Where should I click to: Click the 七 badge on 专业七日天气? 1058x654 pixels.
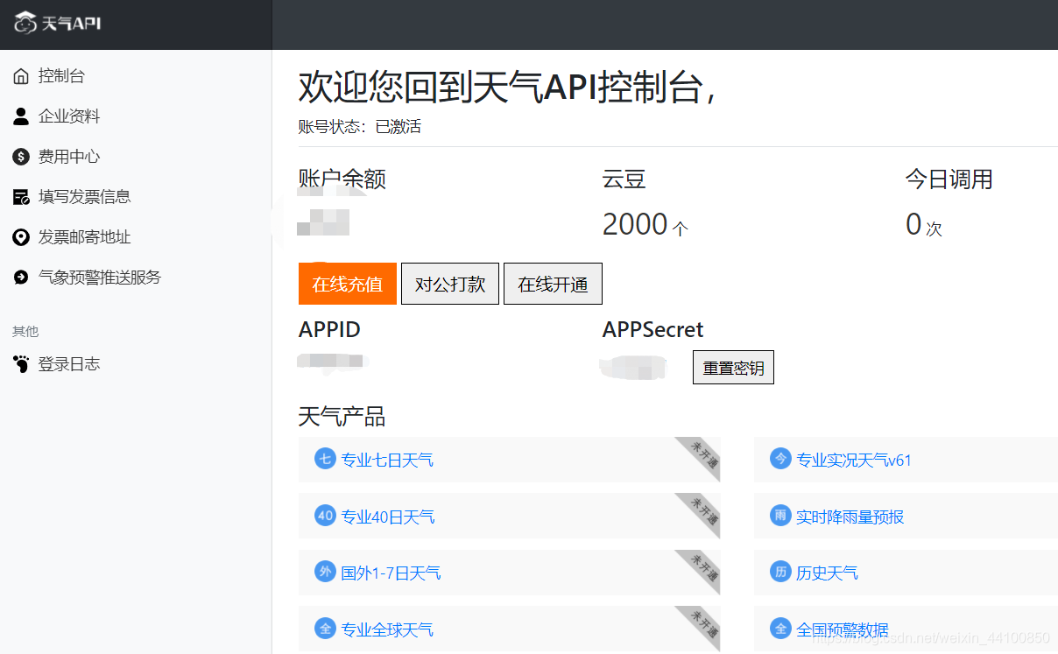tap(324, 459)
